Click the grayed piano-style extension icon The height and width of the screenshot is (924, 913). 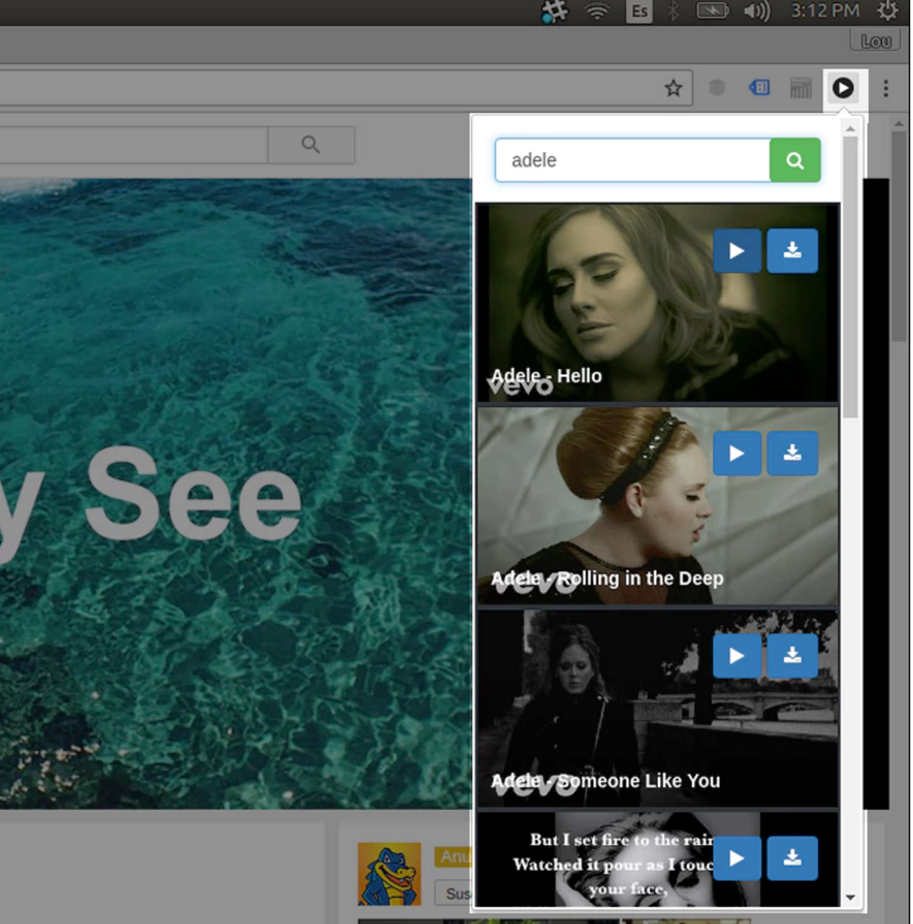point(800,88)
